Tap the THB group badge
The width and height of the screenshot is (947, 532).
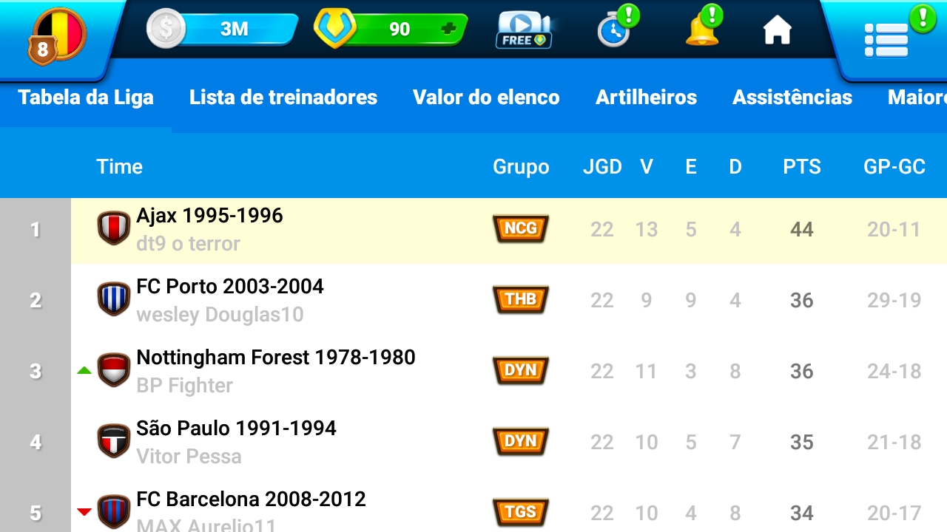click(520, 300)
